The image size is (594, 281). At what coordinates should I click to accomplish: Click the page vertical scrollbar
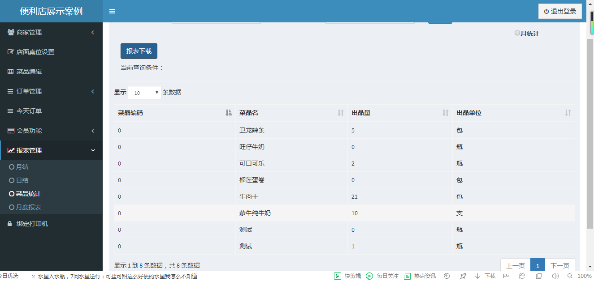(590, 134)
